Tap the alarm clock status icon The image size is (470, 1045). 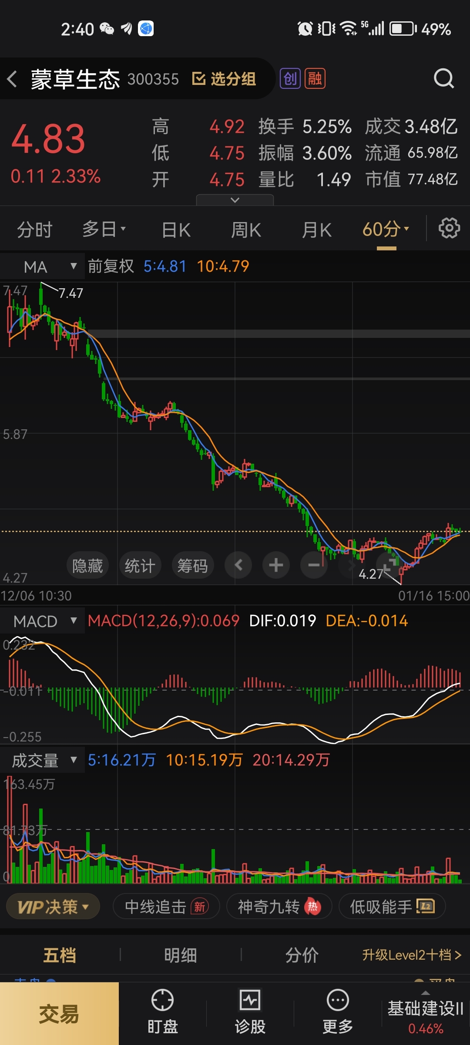click(305, 29)
